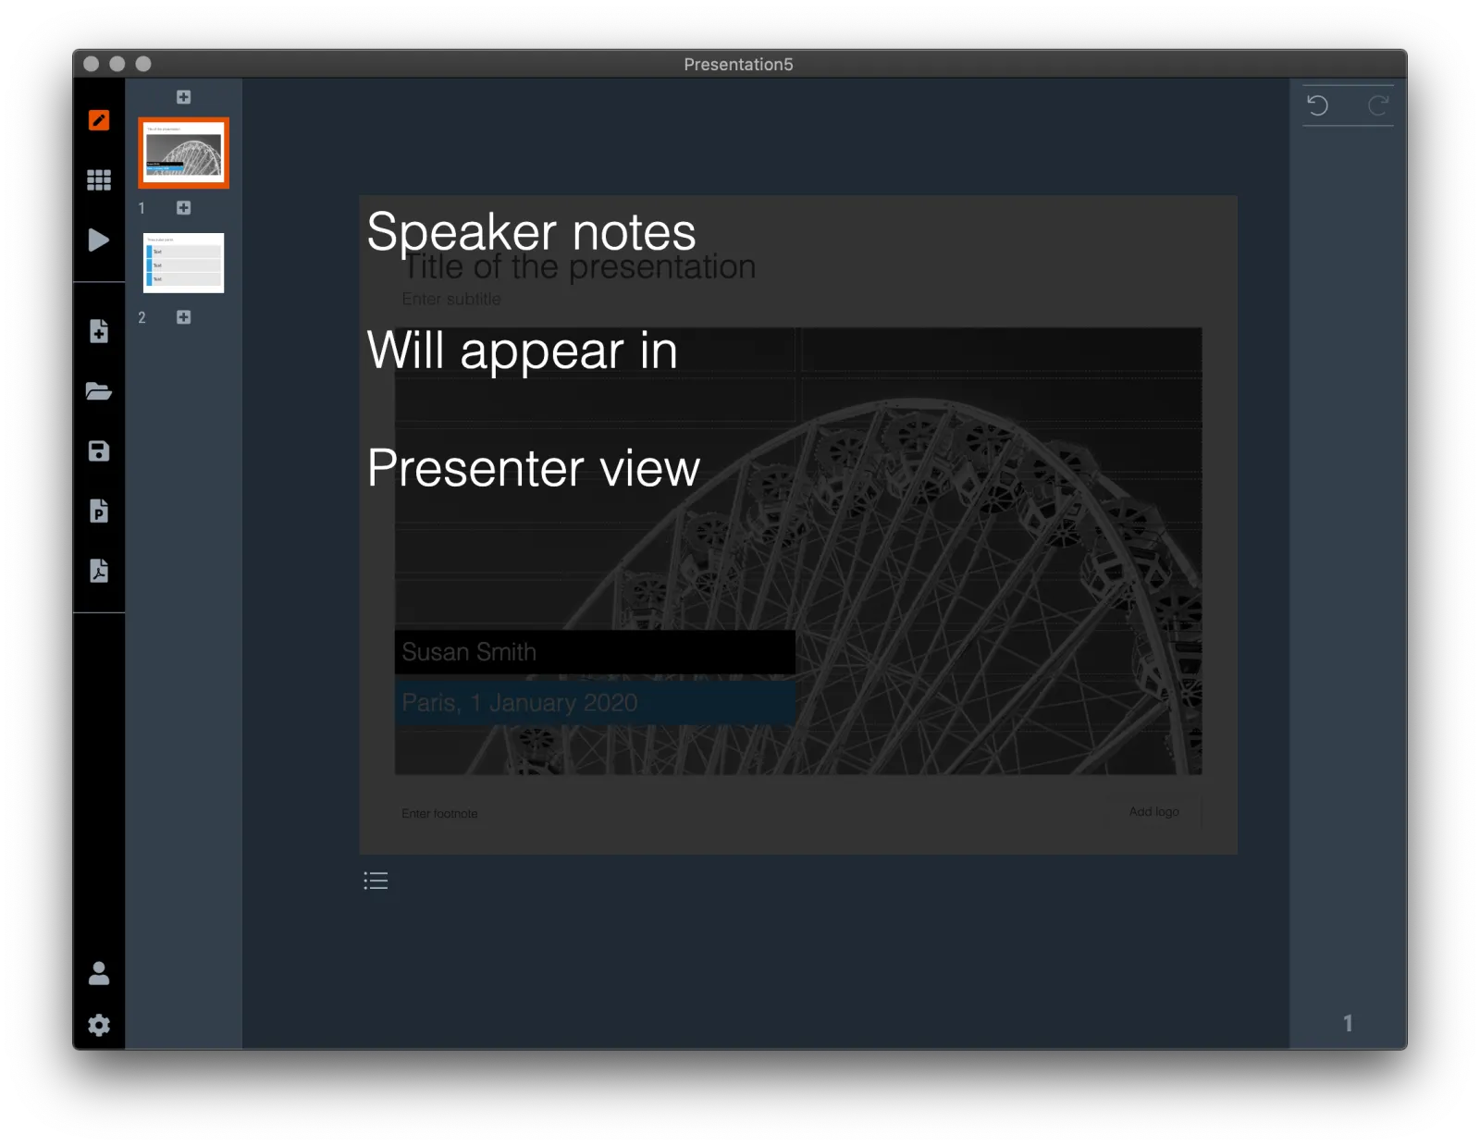The width and height of the screenshot is (1480, 1146).
Task: Click the Presentation5 window title
Action: click(739, 64)
